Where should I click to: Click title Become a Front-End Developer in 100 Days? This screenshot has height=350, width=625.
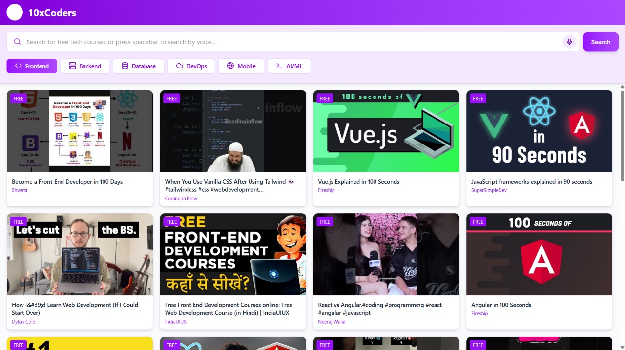(69, 182)
